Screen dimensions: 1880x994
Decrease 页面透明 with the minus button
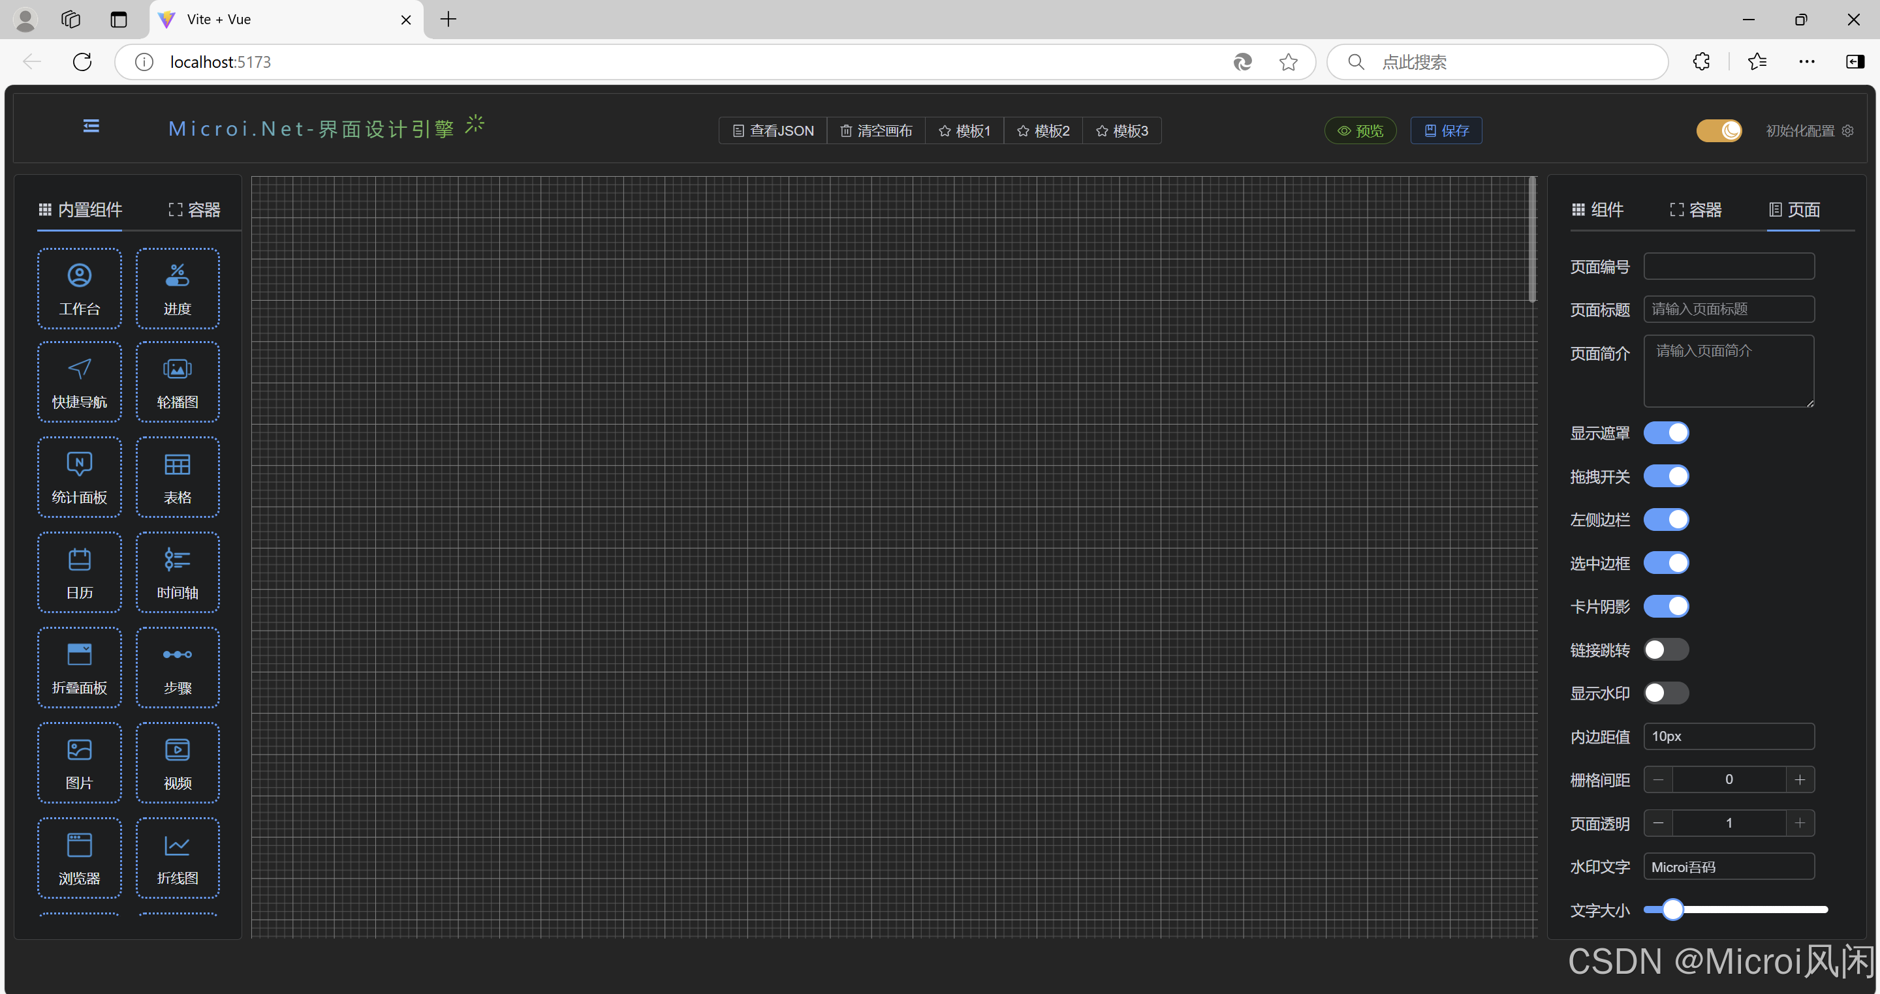(x=1658, y=823)
